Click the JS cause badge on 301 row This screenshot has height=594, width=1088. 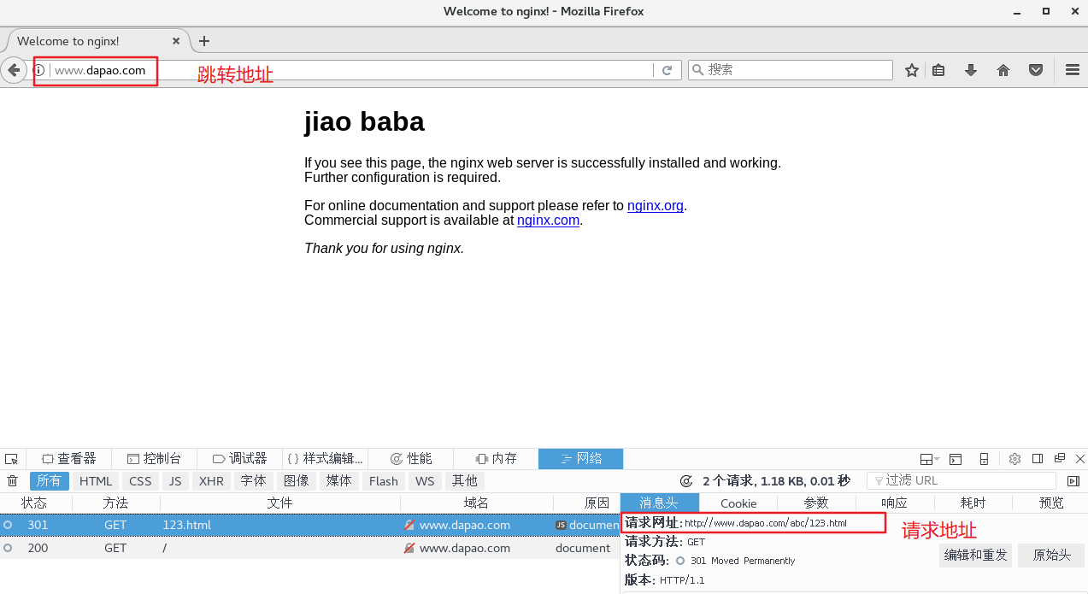tap(561, 525)
